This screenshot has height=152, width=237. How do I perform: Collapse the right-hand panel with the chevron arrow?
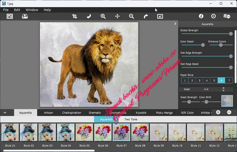coord(175,24)
